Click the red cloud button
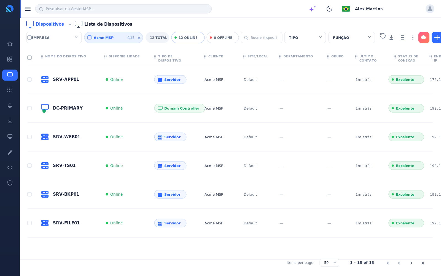The width and height of the screenshot is (441, 276). [424, 38]
